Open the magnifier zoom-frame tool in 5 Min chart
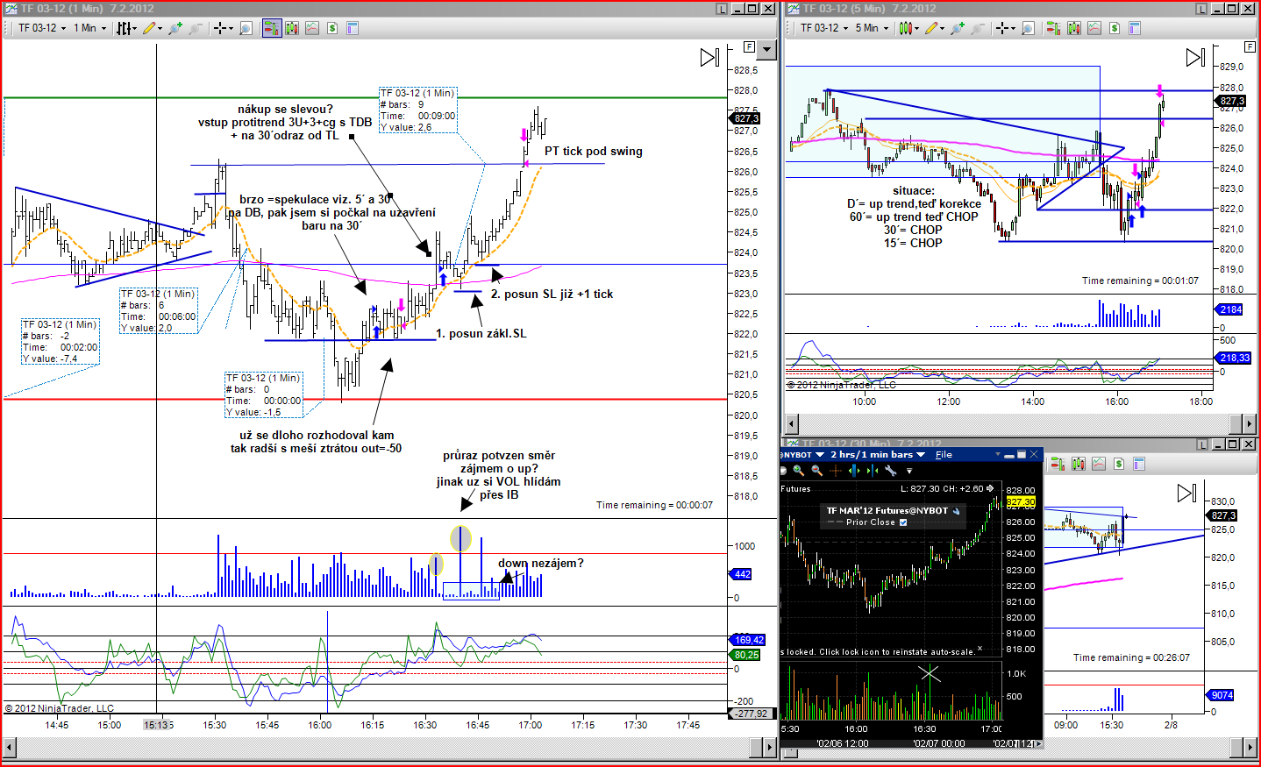1261x767 pixels. pos(1029,28)
